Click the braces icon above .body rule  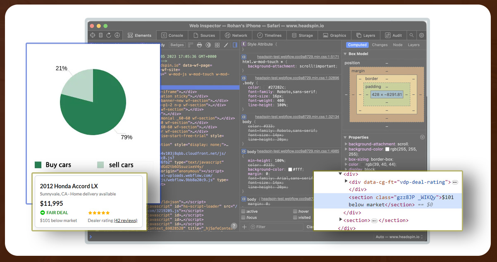244,78
